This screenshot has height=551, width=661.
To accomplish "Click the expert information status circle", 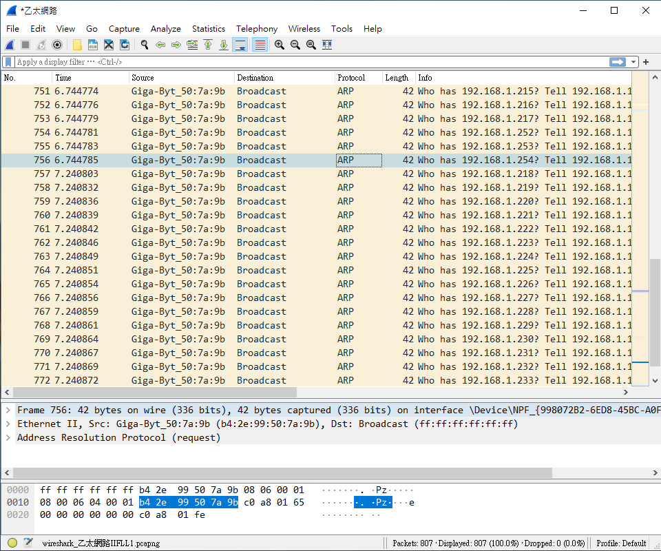I will pyautogui.click(x=12, y=543).
